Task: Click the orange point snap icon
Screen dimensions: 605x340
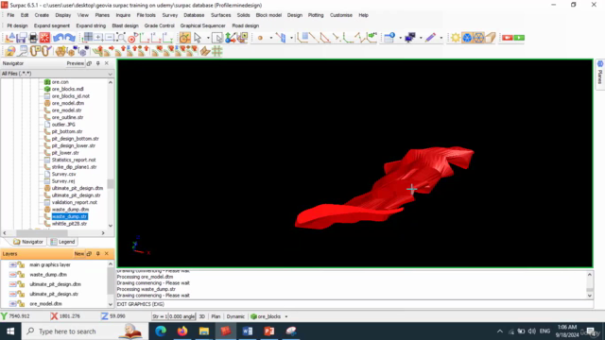Action: click(x=260, y=38)
